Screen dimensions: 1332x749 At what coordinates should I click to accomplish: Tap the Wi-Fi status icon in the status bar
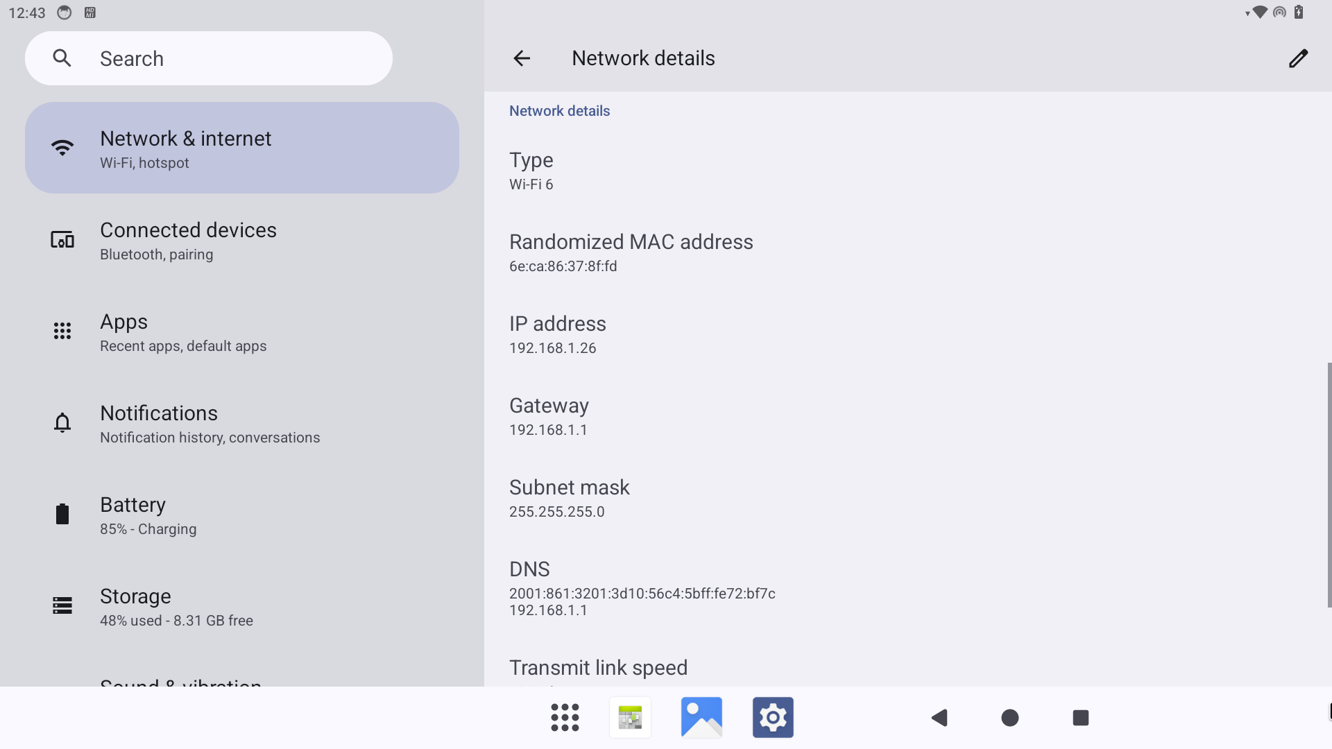point(1258,12)
